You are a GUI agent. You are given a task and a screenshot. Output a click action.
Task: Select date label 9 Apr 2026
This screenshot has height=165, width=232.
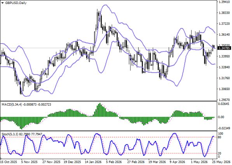coord(178,162)
